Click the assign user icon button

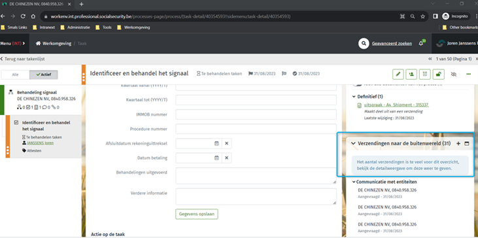tap(411, 74)
